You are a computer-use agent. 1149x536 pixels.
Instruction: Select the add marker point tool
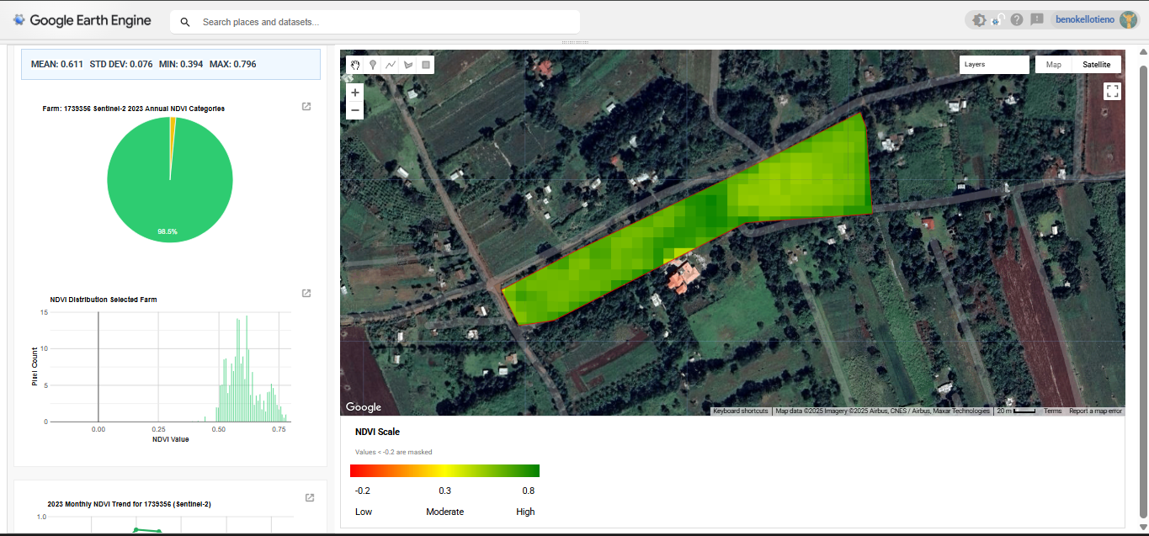[x=373, y=65]
